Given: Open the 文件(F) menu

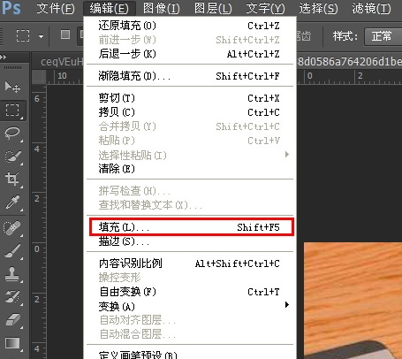Looking at the screenshot, I should coord(56,8).
